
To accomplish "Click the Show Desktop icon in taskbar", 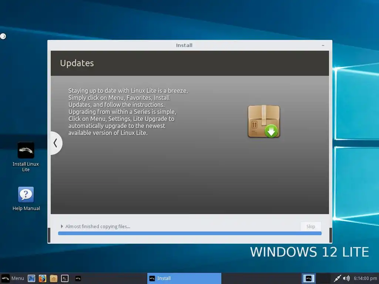I will [x=31, y=278].
